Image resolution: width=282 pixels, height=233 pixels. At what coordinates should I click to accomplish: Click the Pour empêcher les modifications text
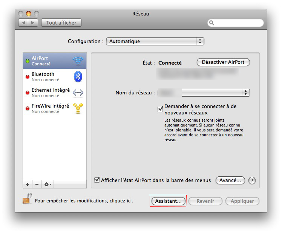point(84,201)
